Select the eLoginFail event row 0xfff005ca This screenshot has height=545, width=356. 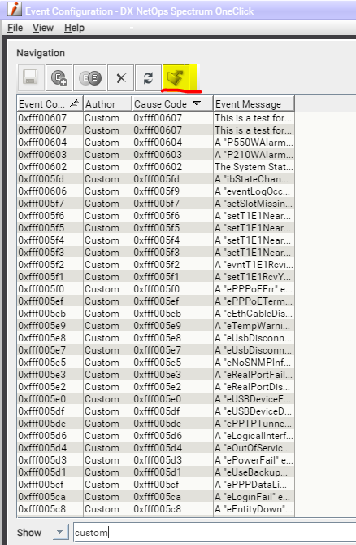(155, 497)
